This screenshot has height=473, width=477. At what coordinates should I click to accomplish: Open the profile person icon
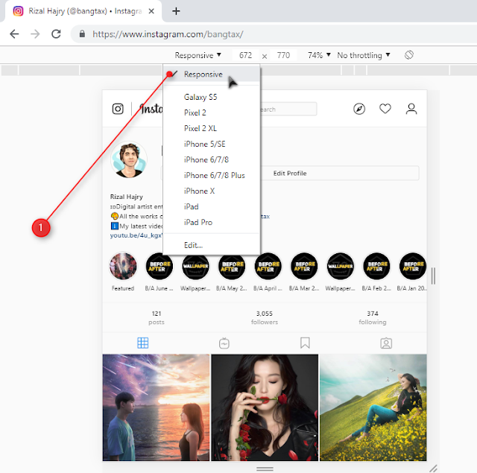pyautogui.click(x=411, y=109)
